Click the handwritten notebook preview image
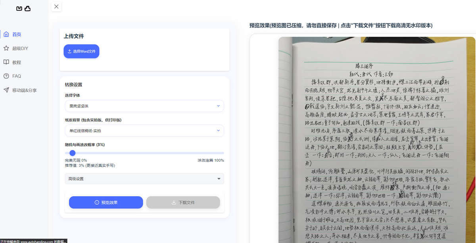This screenshot has width=476, height=243. click(x=377, y=140)
